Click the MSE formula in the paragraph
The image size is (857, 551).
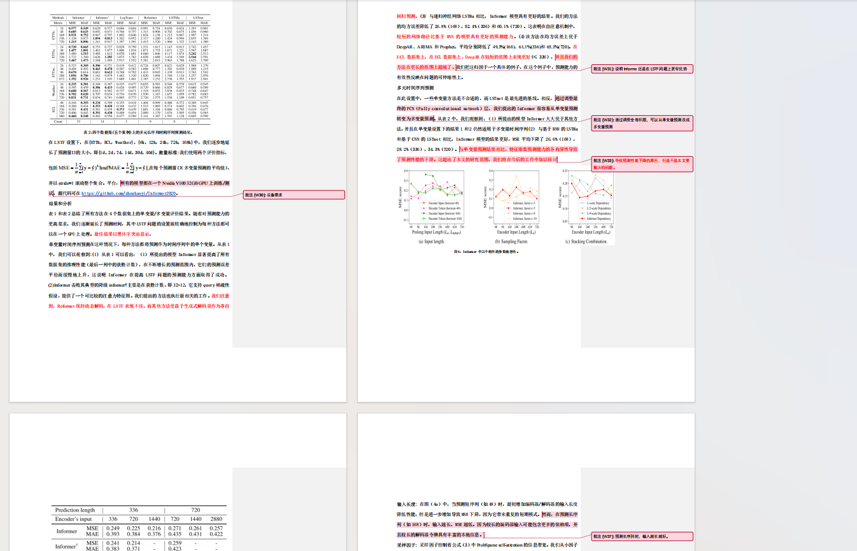click(77, 167)
